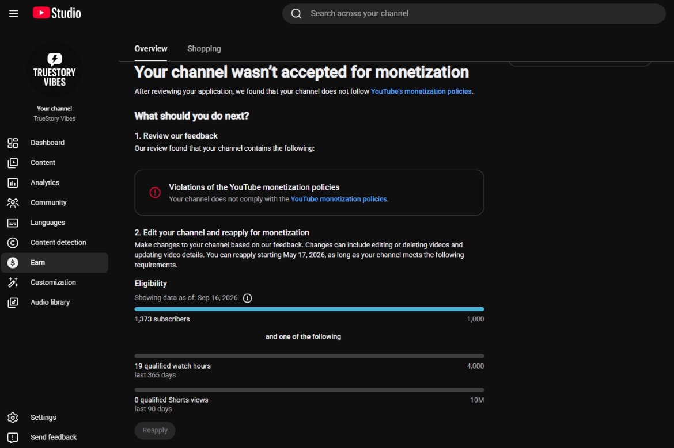Click the subscribers progress bar
674x448 pixels.
click(x=309, y=309)
